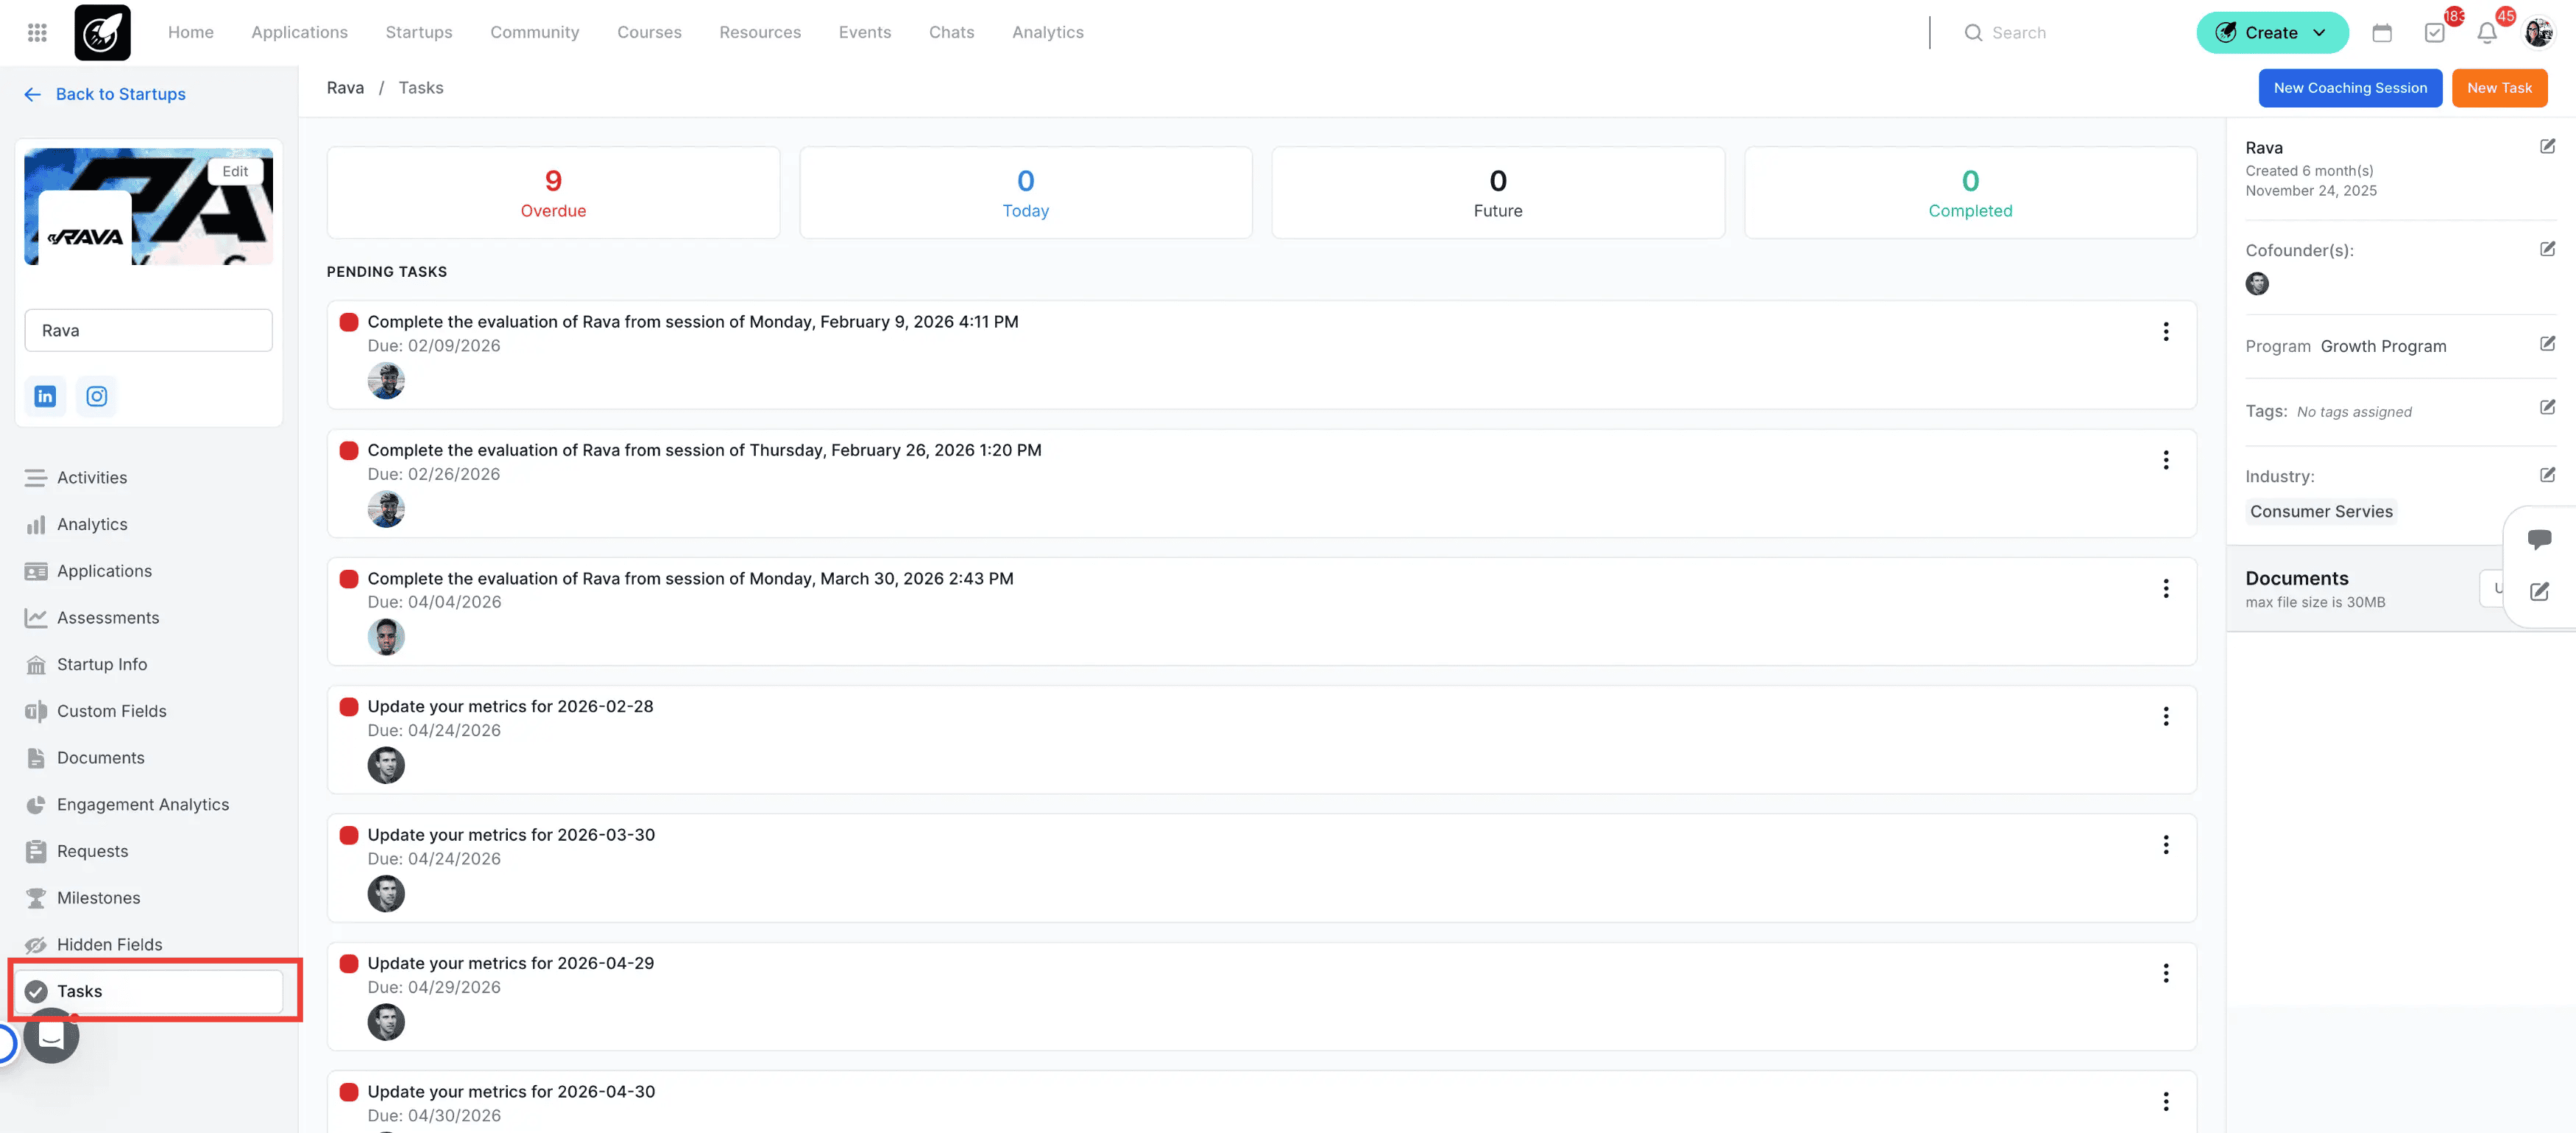
Task: Open options for metrics 2026-02-28 task
Action: pyautogui.click(x=2166, y=717)
